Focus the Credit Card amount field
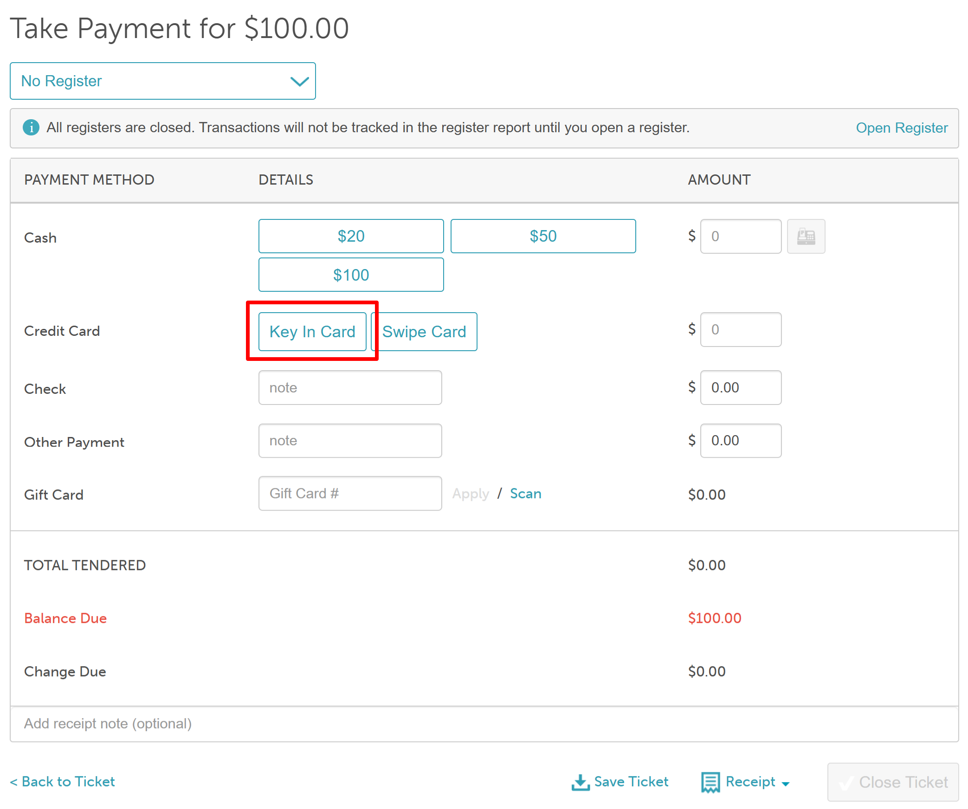The height and width of the screenshot is (809, 968). [x=741, y=330]
